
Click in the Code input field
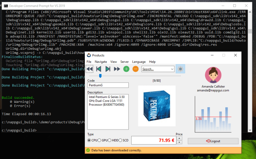108,85
